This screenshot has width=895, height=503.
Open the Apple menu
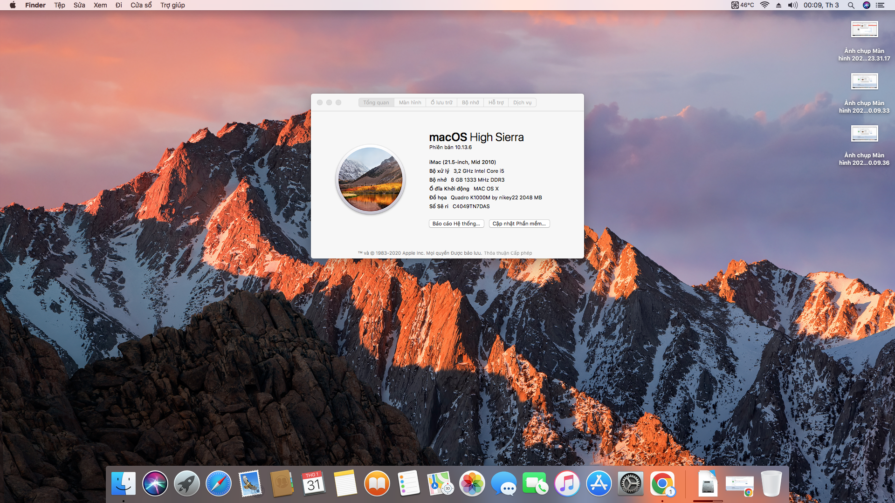[13, 5]
